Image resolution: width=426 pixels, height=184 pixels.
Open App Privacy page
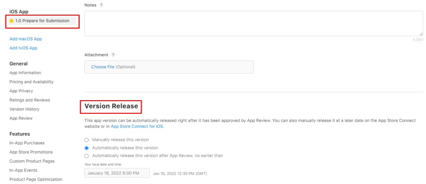pos(21,91)
